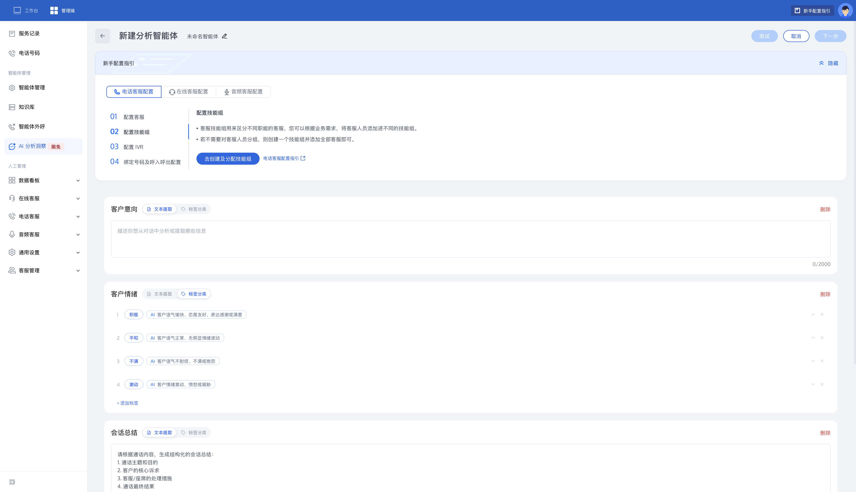Click the 积极 tag label
Viewport: 856px width, 492px height.
134,315
